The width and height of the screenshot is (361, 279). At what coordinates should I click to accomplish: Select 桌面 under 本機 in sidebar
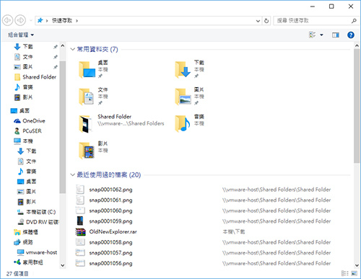tap(27, 182)
